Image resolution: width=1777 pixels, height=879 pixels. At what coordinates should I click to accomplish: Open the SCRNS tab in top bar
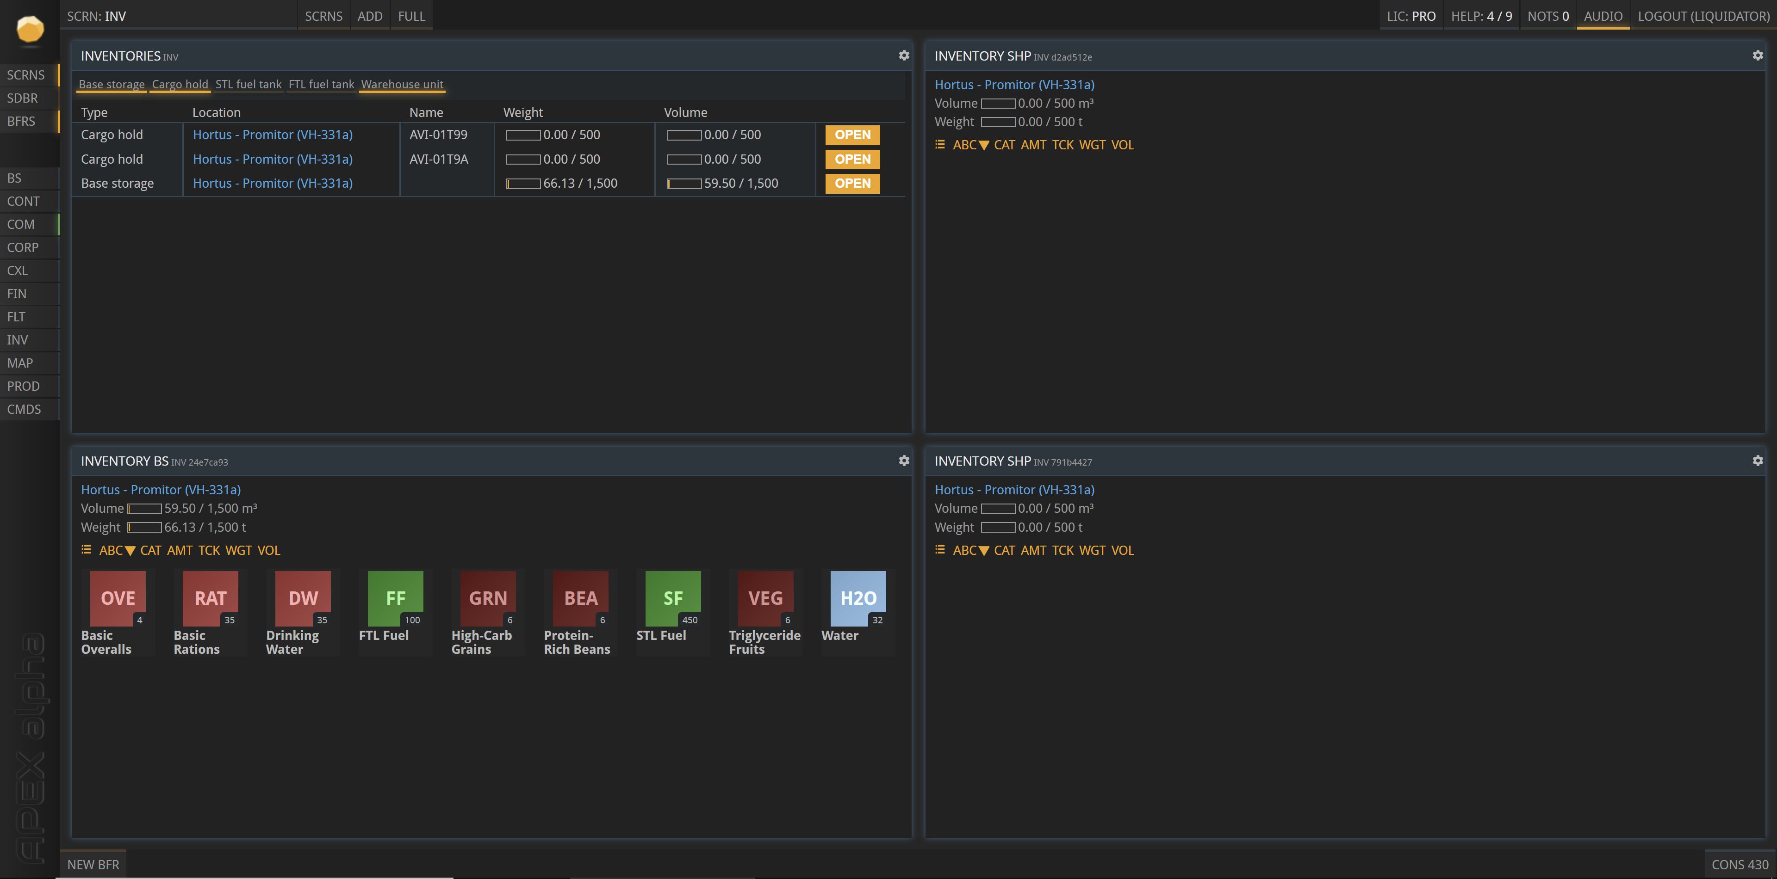(x=323, y=16)
